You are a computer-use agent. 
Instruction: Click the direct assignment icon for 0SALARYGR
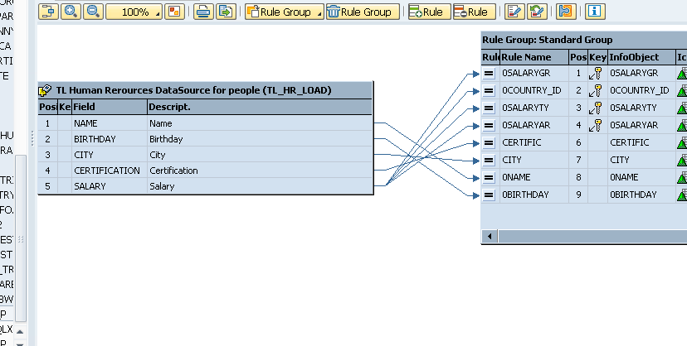click(x=489, y=74)
